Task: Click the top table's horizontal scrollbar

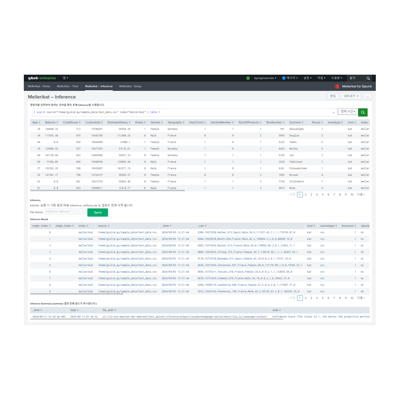Action: [x=107, y=191]
